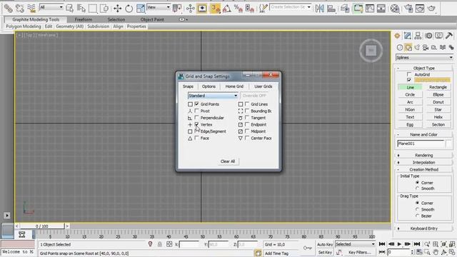
Task: Toggle the selection lock icon
Action: click(x=160, y=244)
